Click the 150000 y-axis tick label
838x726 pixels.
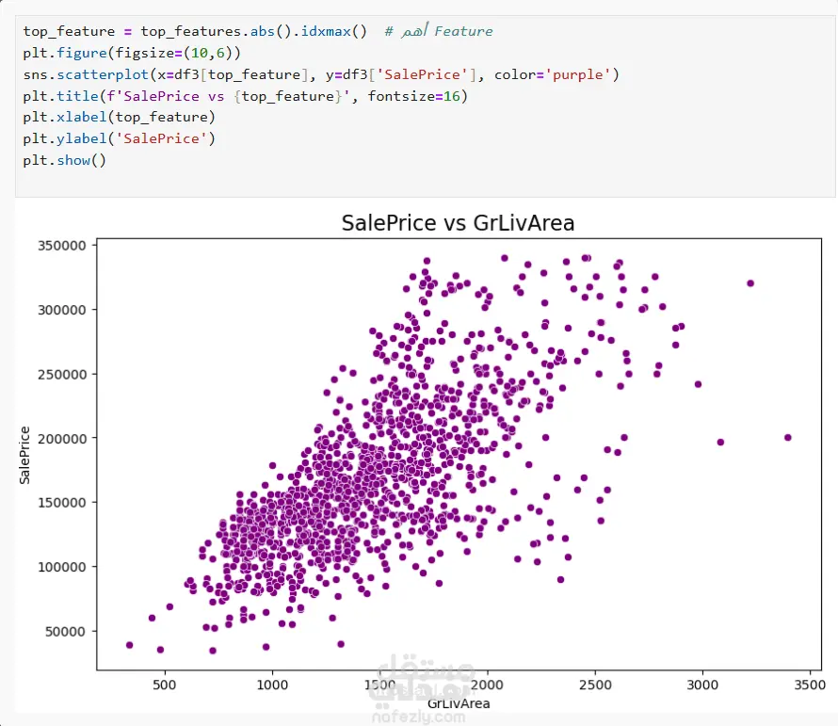coord(61,503)
